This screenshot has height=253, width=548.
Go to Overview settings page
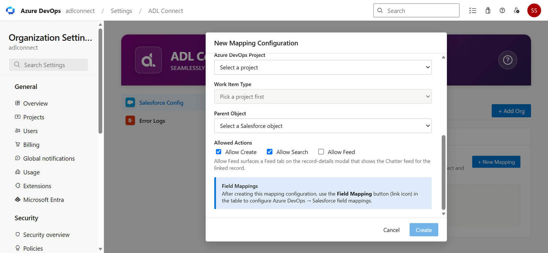pos(35,103)
